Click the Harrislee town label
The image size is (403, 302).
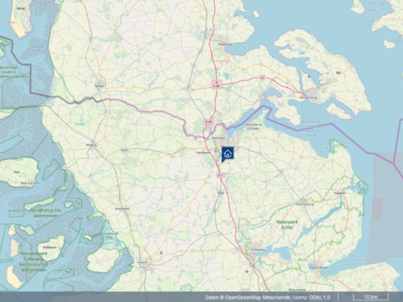(x=218, y=138)
